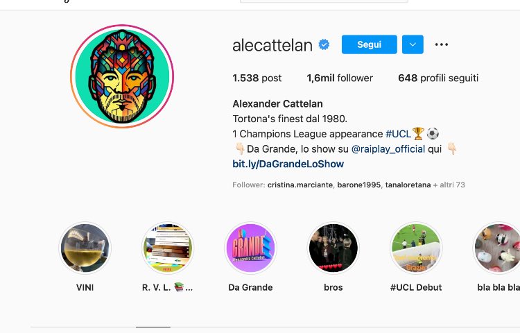This screenshot has height=333, width=520.
Task: Open alecattelan's profile picture story
Action: (122, 77)
